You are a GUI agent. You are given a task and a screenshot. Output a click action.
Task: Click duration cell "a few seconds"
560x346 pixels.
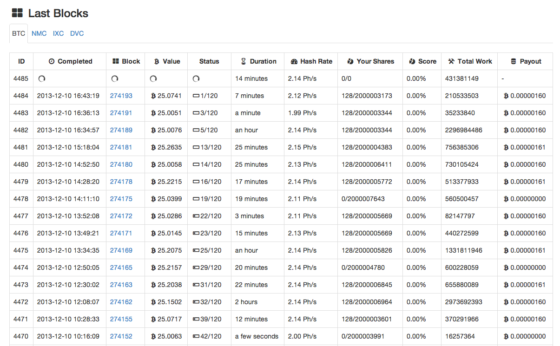(x=257, y=336)
